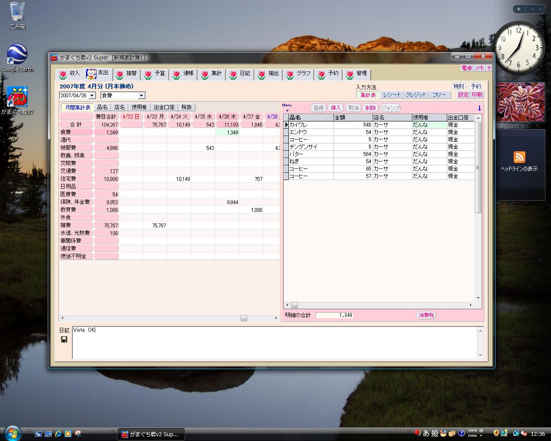Select レシート input method

[x=392, y=95]
